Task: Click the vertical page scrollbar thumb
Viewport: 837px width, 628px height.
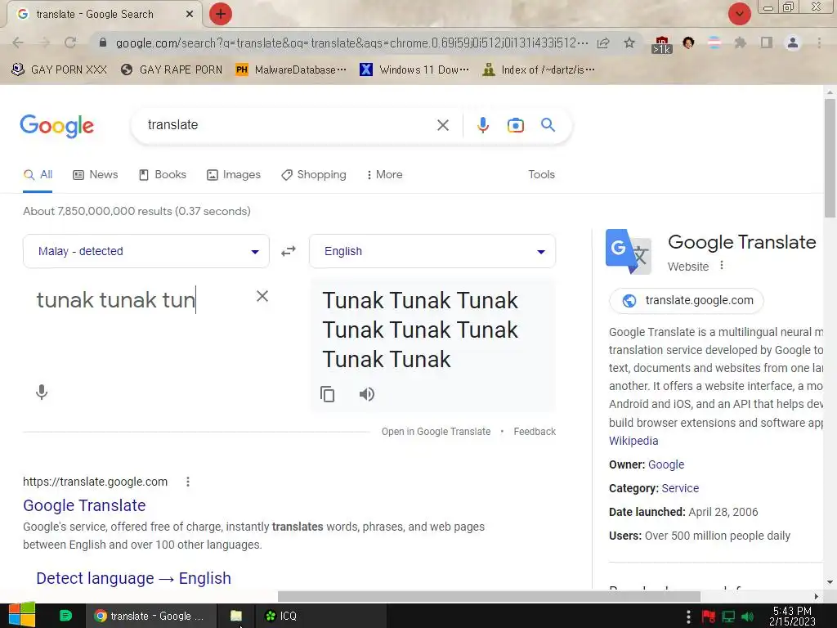Action: tap(830, 158)
